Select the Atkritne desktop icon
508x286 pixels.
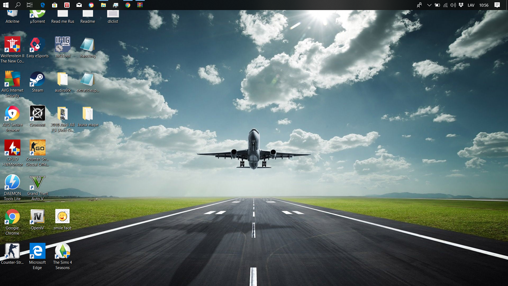point(12,17)
